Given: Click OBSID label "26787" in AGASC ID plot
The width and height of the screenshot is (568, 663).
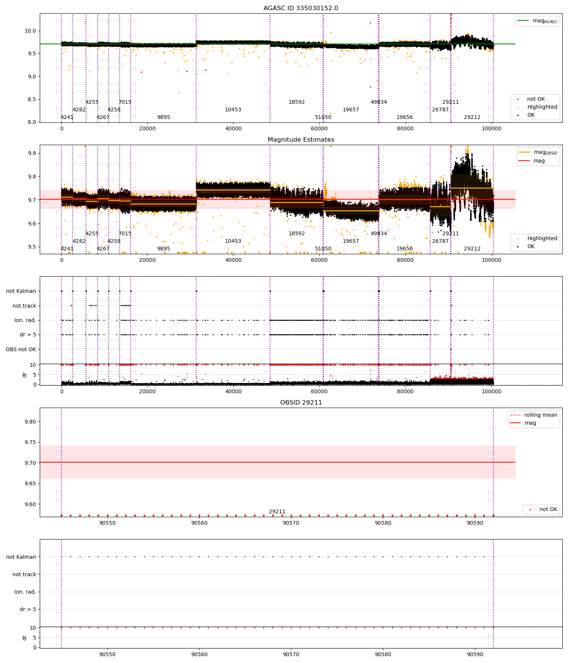Looking at the screenshot, I should [x=440, y=110].
